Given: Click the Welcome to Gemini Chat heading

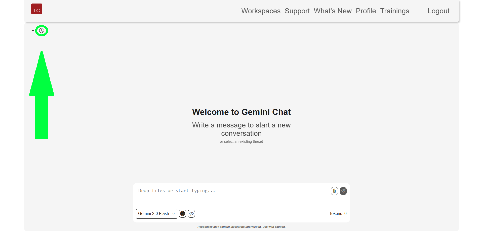Looking at the screenshot, I should pyautogui.click(x=242, y=112).
